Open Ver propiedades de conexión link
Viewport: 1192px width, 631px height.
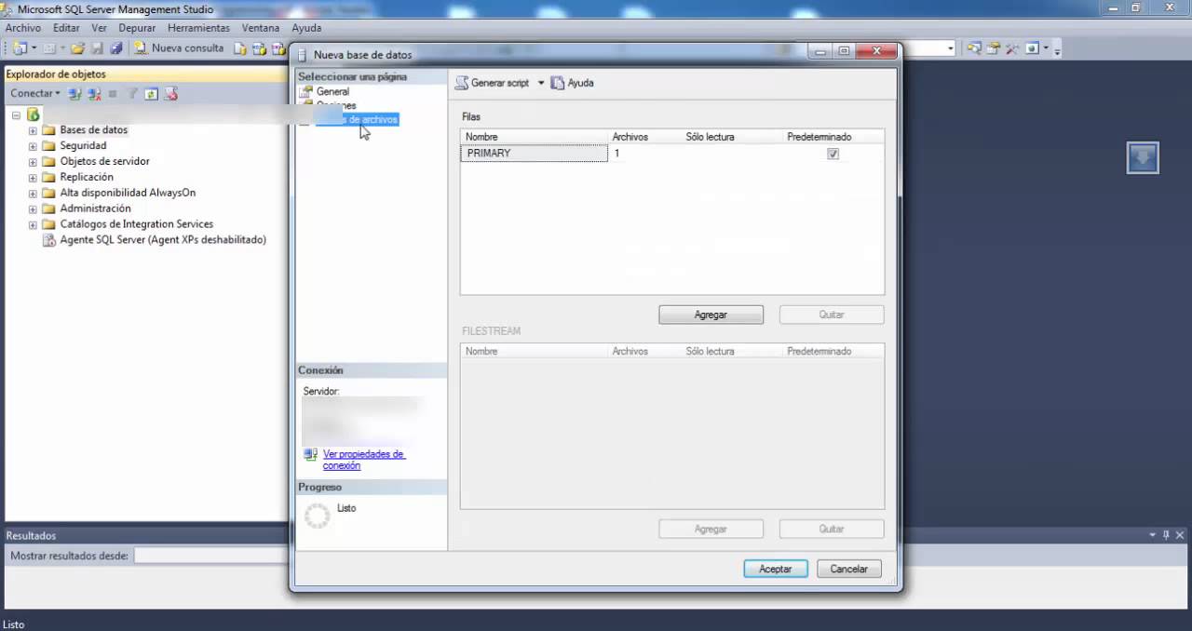(363, 460)
